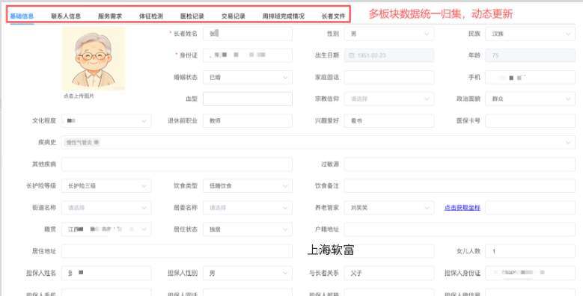Expand the 政治面貌 dropdown
Screen dimensions: 583x296
coord(530,99)
